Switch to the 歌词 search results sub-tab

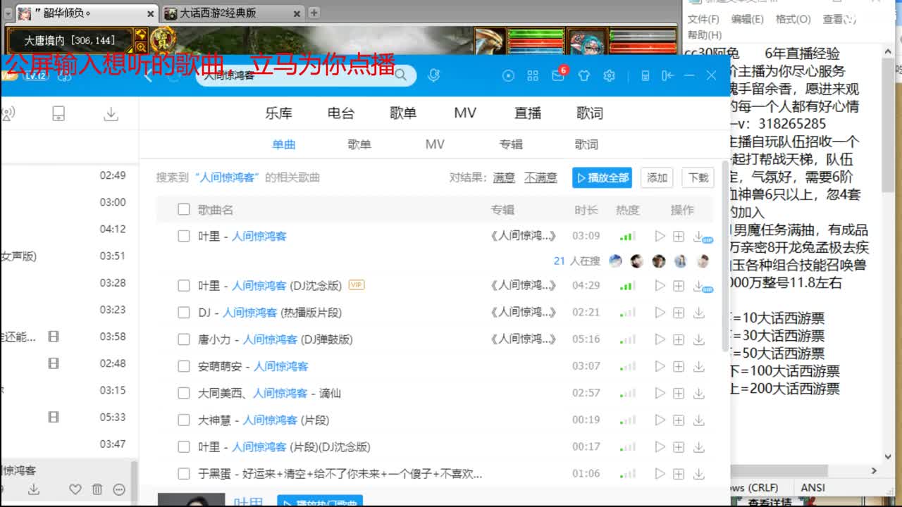coord(586,144)
